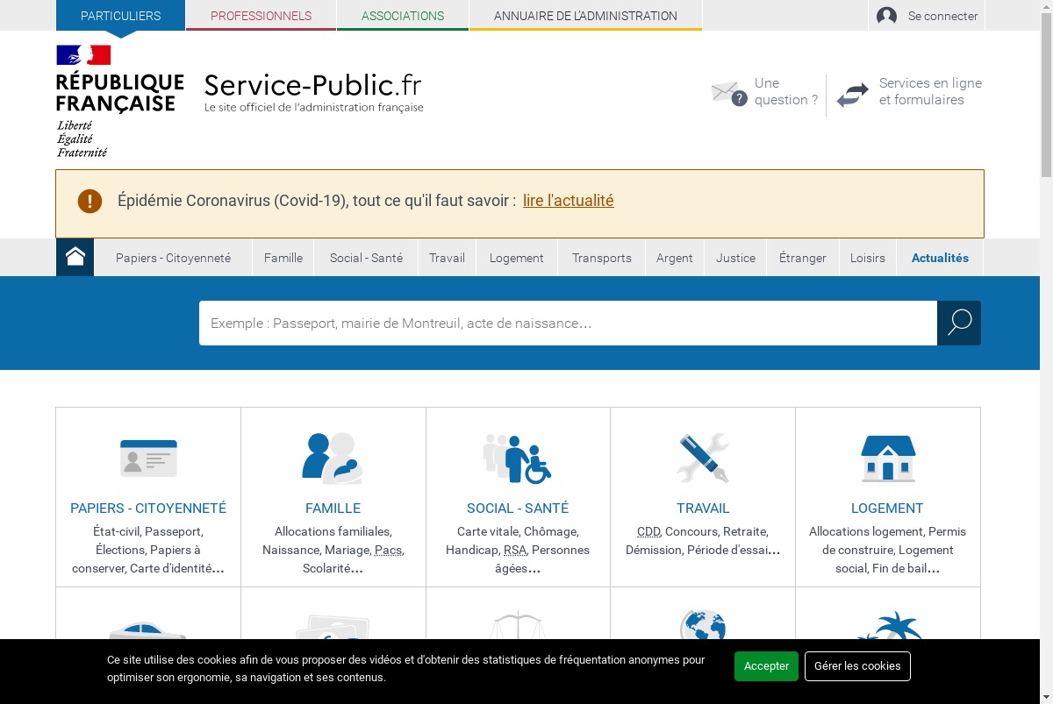Open the Logement menu item
This screenshot has height=704, width=1053.
point(517,258)
